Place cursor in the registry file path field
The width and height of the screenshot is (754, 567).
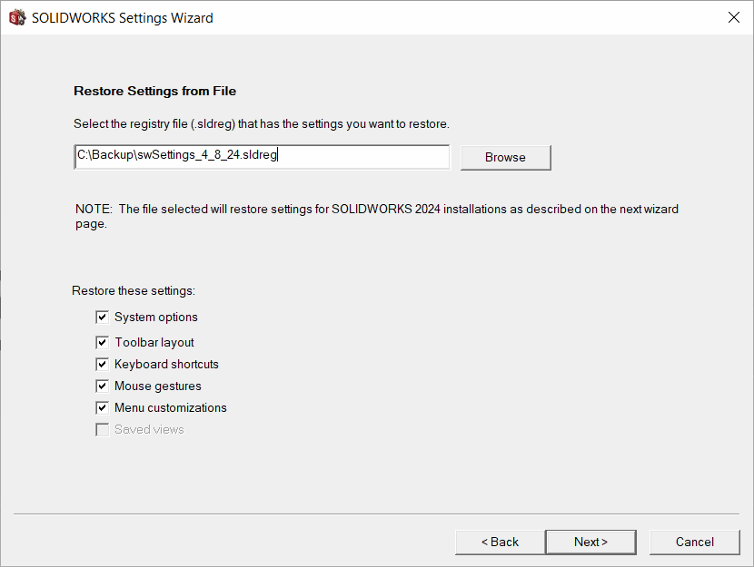[x=262, y=155]
